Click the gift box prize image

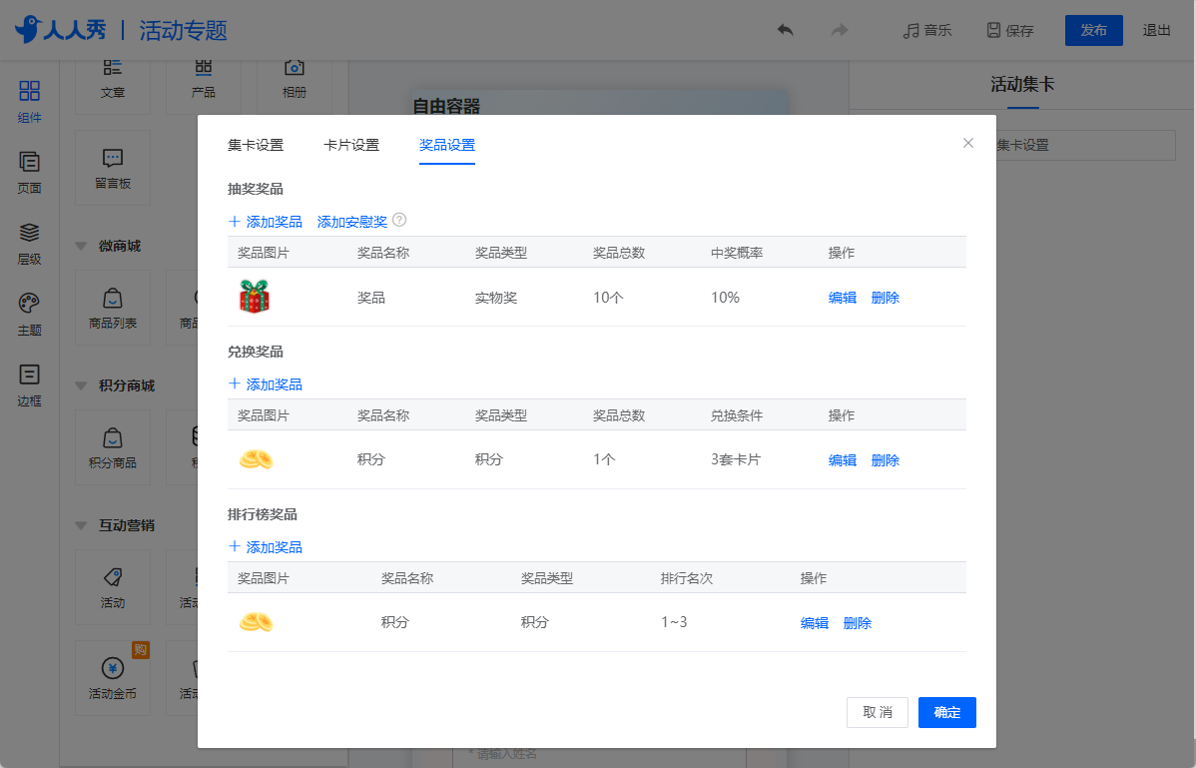(255, 297)
